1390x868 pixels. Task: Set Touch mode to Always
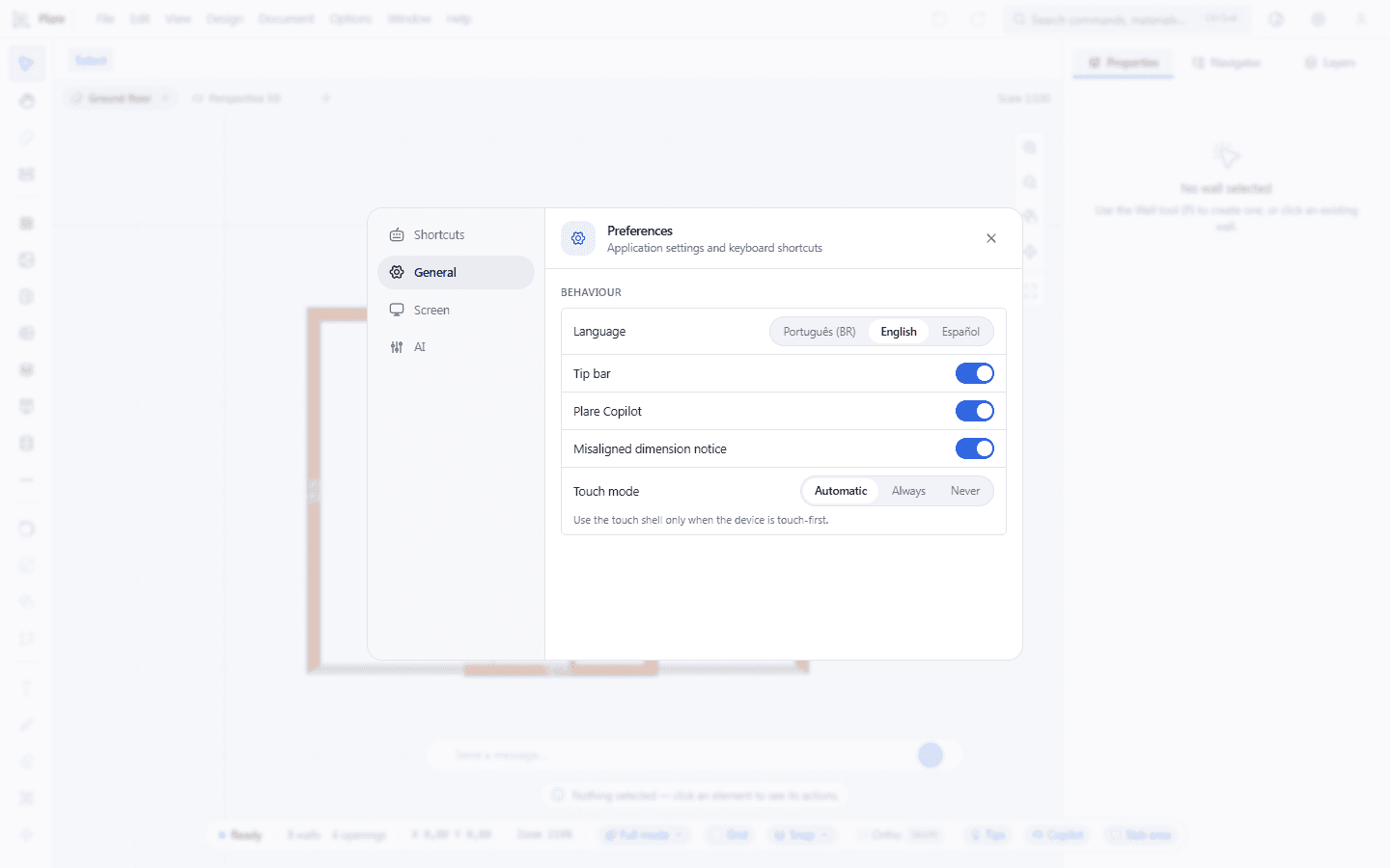coord(908,491)
